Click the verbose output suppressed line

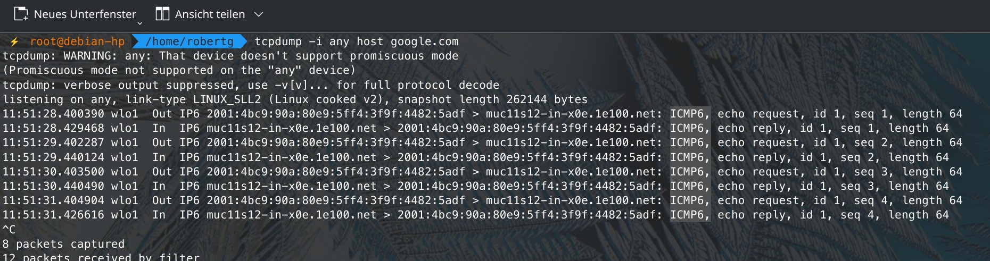tap(251, 85)
